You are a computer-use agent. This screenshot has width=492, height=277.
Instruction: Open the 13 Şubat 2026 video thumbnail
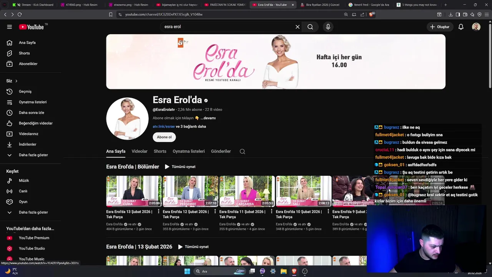point(134,191)
